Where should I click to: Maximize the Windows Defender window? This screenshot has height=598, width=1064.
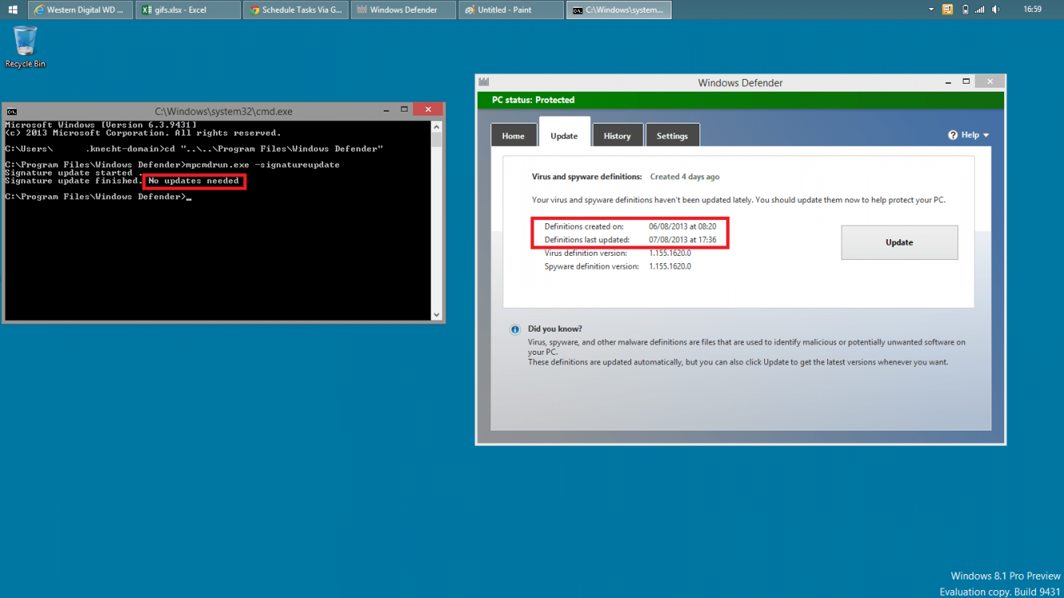967,81
